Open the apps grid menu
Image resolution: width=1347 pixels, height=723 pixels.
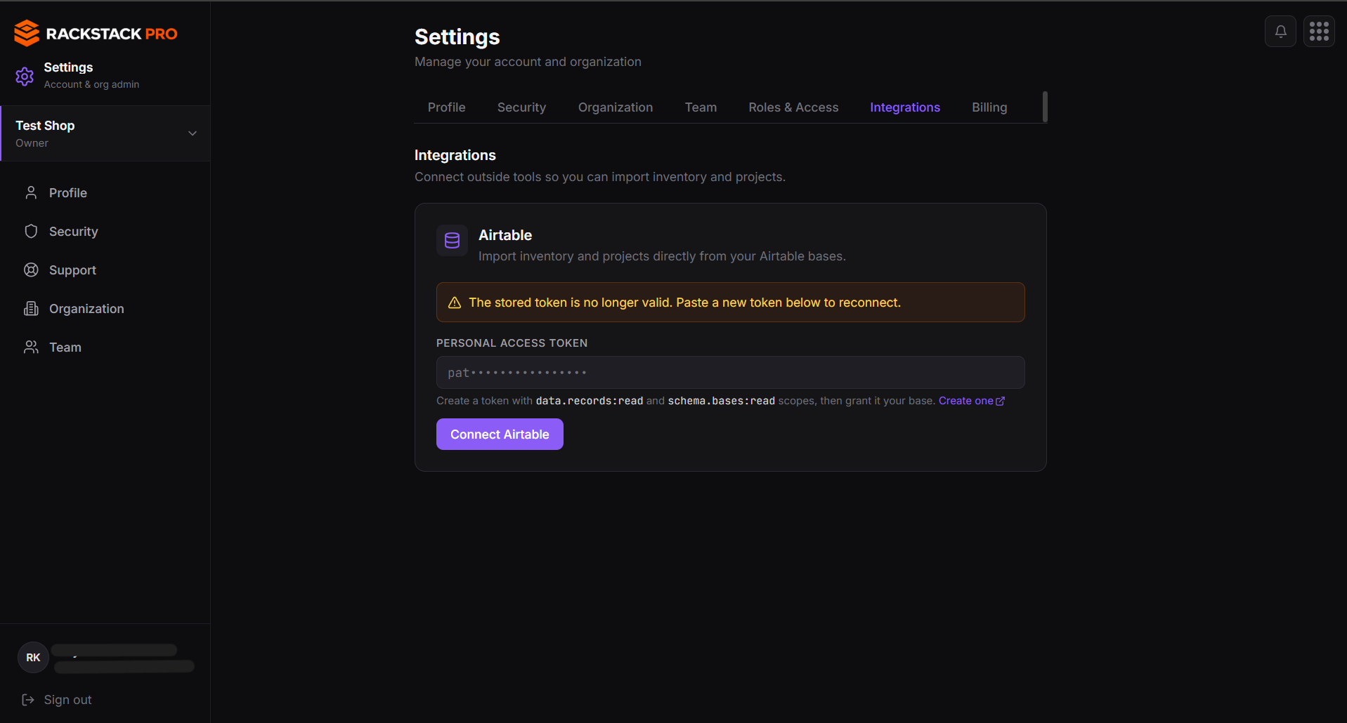point(1319,32)
